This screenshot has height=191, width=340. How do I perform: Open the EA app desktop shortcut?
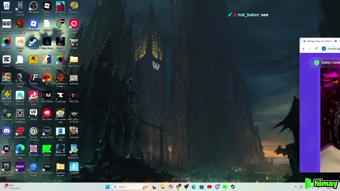point(47,79)
